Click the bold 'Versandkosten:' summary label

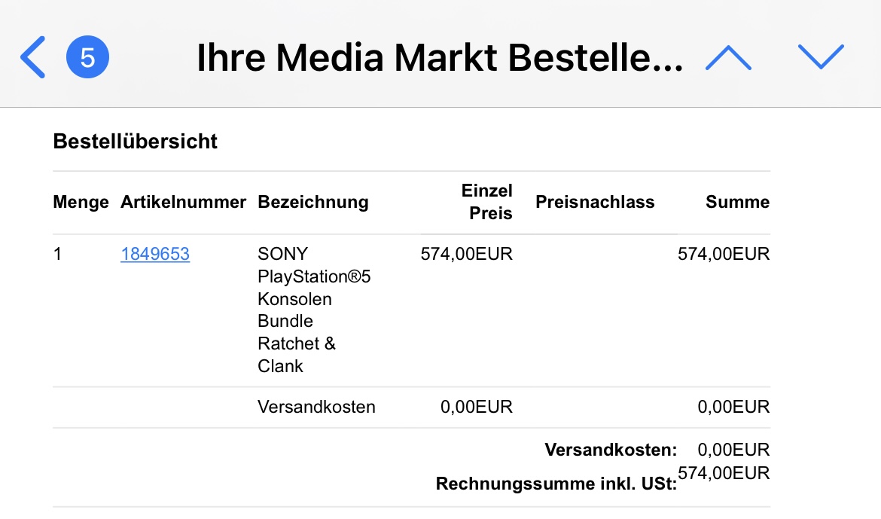point(611,450)
